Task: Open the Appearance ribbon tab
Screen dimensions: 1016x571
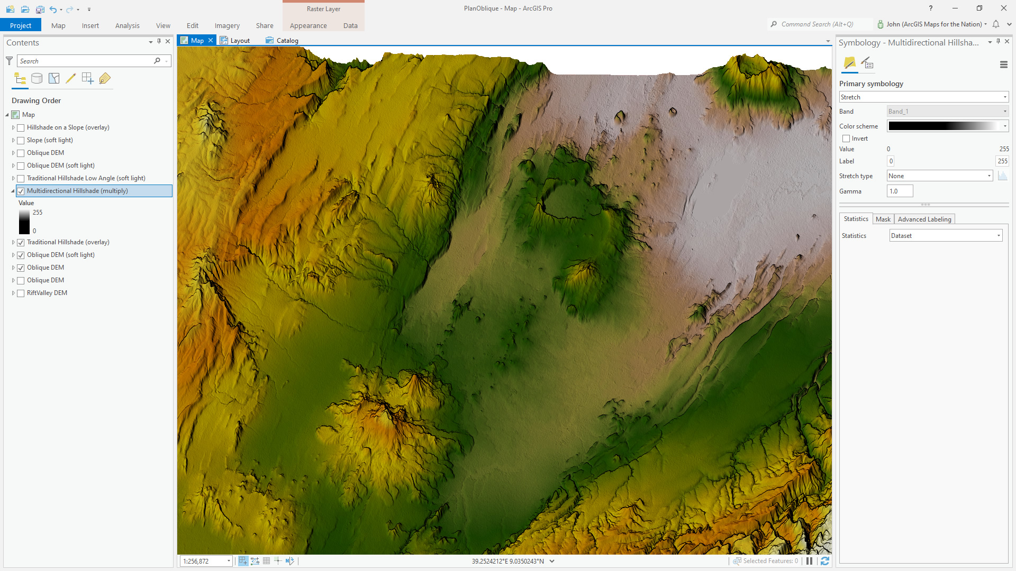Action: tap(308, 25)
